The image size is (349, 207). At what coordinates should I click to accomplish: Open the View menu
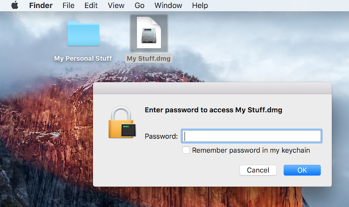(x=116, y=5)
